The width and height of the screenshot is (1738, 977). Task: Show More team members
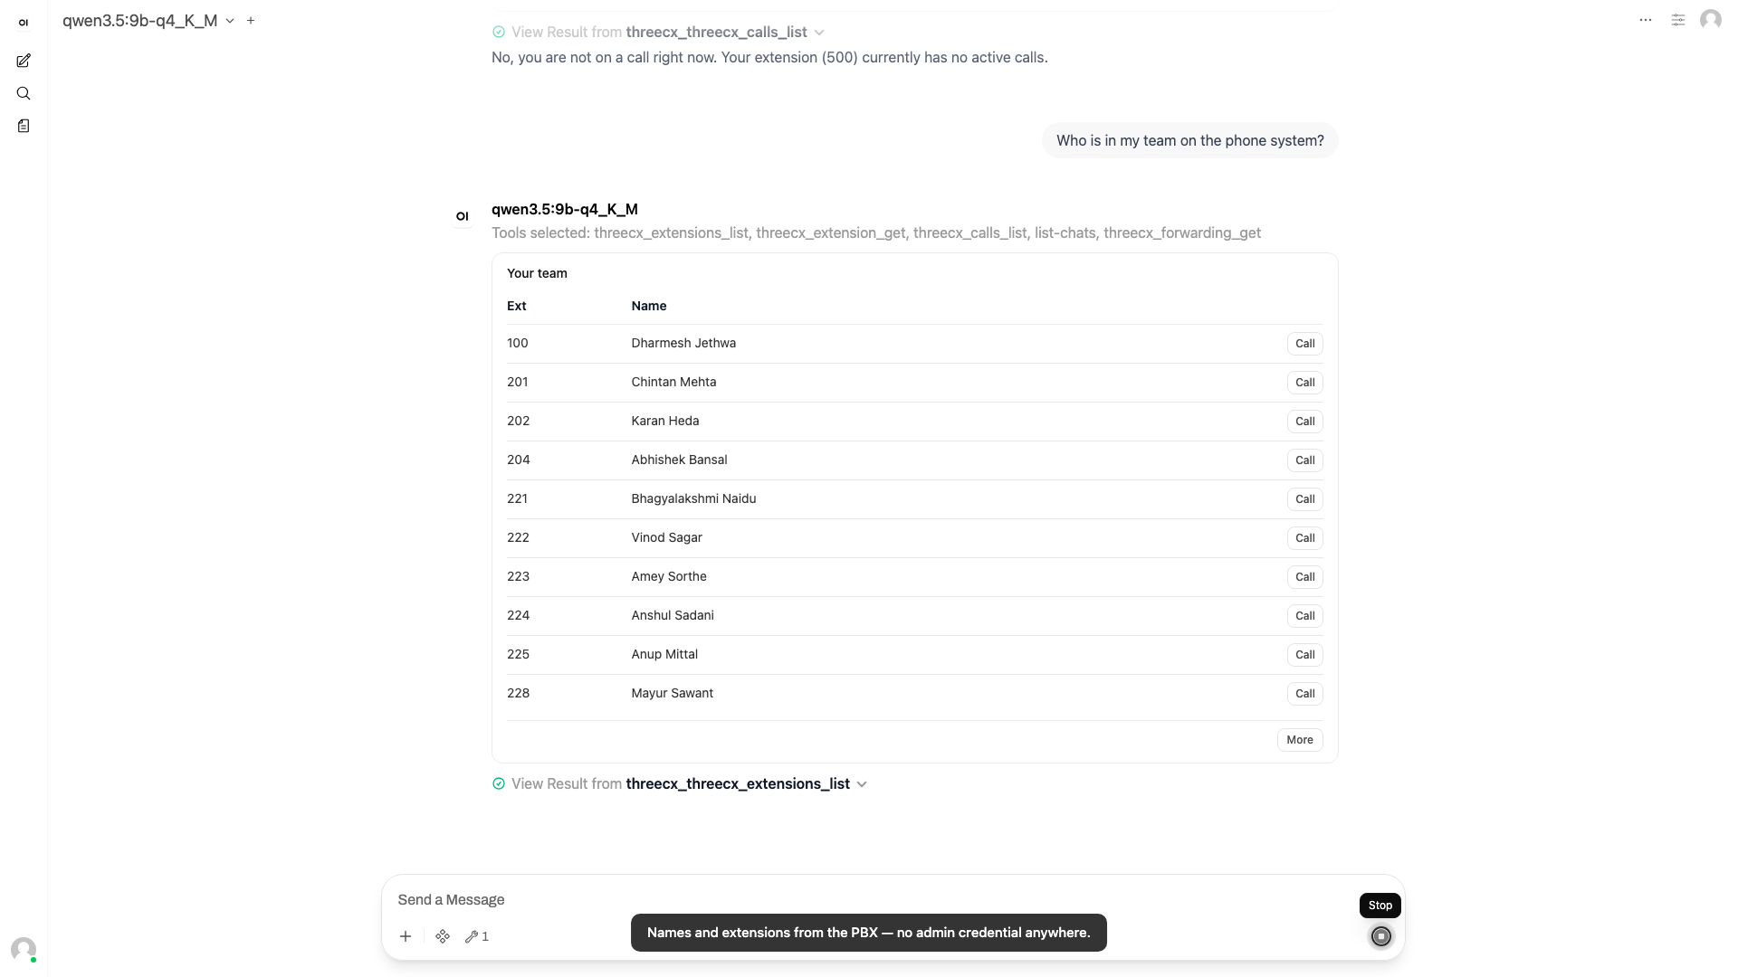(x=1300, y=740)
